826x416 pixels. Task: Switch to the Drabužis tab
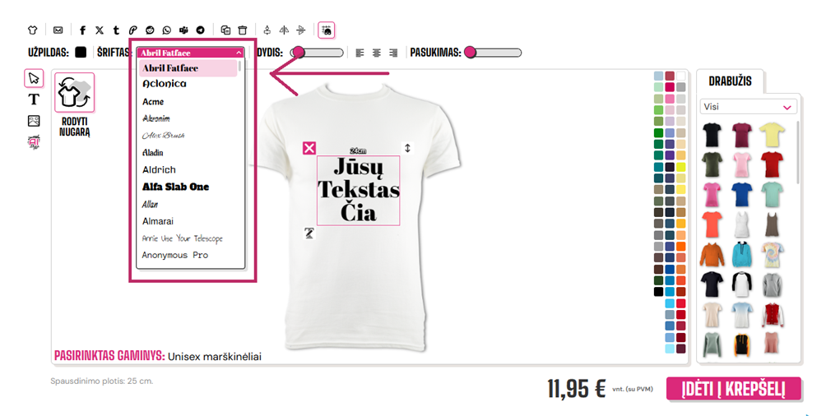[730, 81]
